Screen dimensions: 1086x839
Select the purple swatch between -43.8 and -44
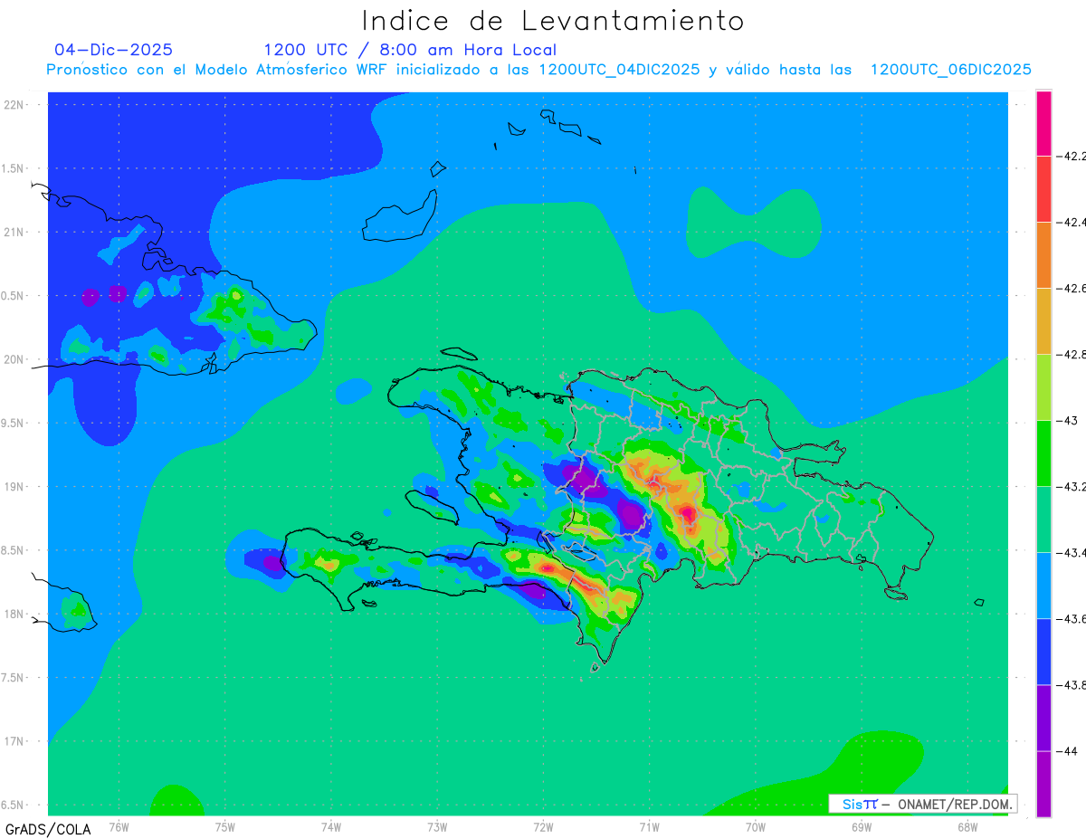(1043, 717)
